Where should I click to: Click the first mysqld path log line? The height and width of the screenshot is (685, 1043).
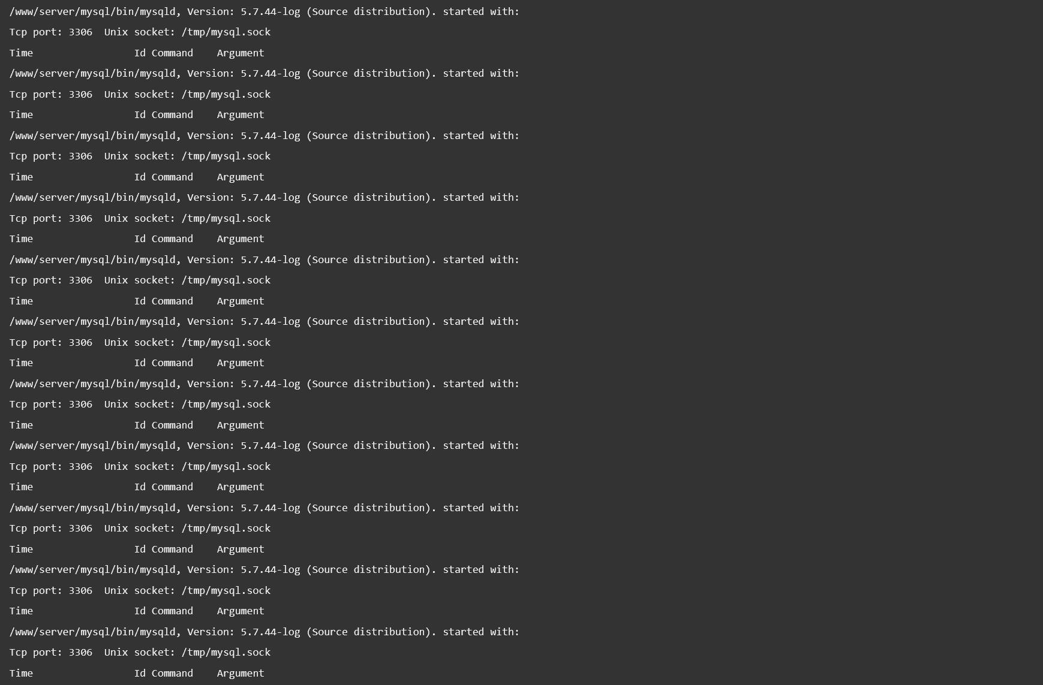point(264,11)
